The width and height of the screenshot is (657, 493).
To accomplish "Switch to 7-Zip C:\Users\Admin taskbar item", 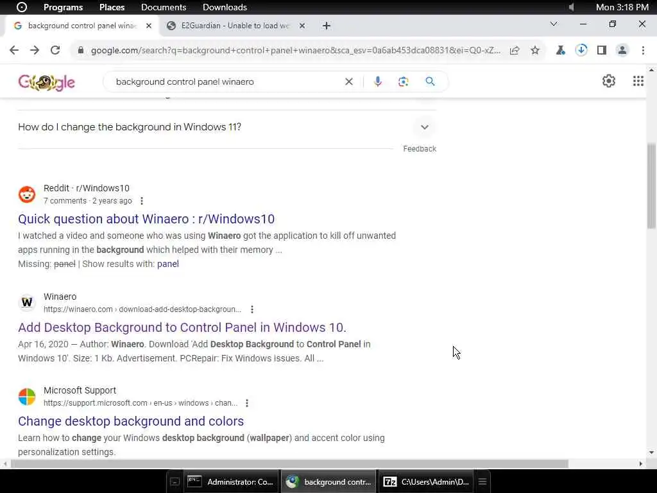I will [427, 481].
